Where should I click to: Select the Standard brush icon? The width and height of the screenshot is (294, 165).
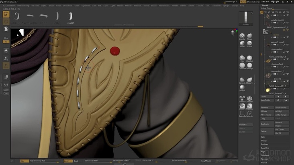pos(242,36)
